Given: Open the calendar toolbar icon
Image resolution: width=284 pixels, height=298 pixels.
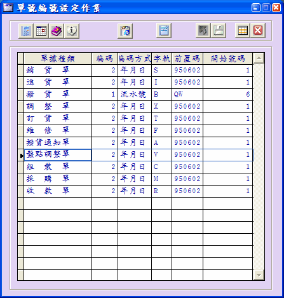Looking at the screenshot, I should tap(41, 31).
